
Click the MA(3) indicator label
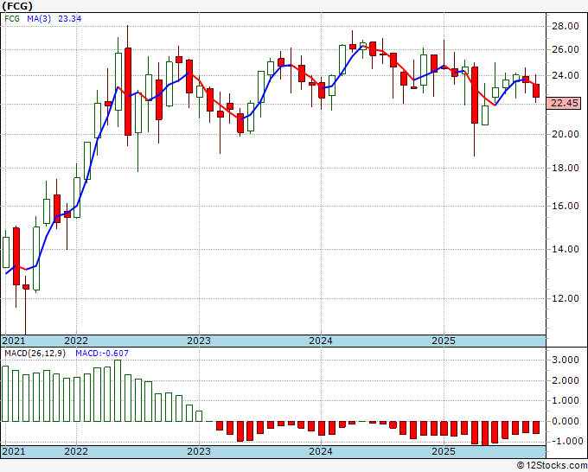39,19
